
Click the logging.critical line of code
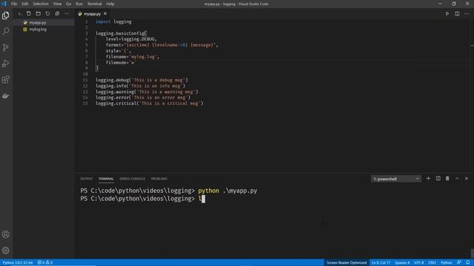click(x=150, y=103)
